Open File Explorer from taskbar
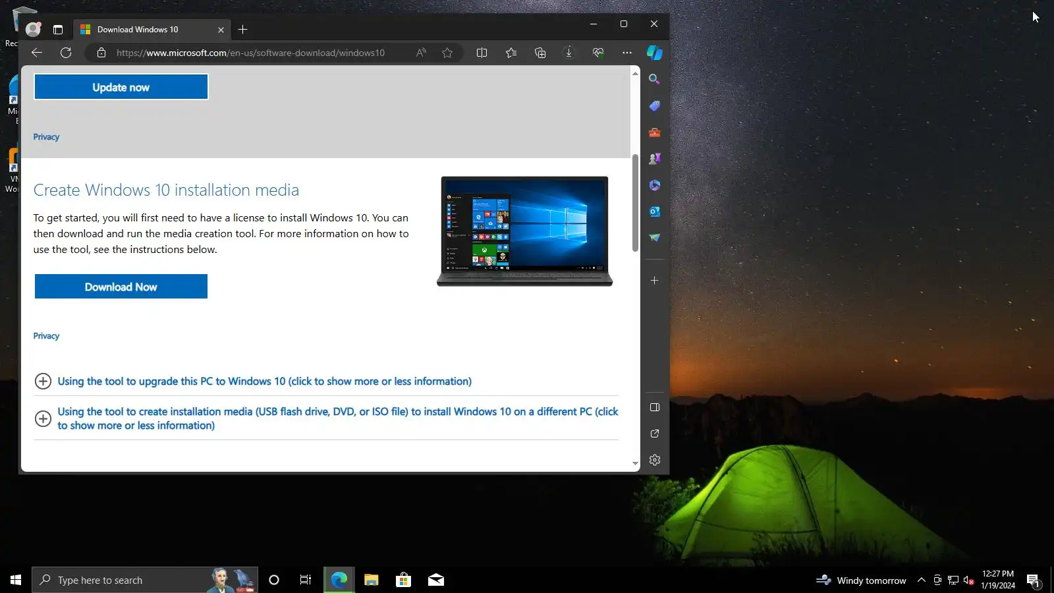Viewport: 1054px width, 593px height. click(x=372, y=580)
